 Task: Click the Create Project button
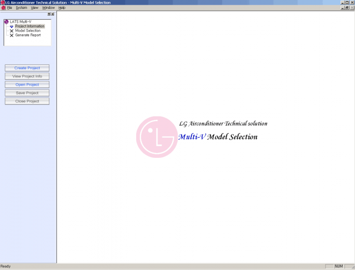(27, 68)
